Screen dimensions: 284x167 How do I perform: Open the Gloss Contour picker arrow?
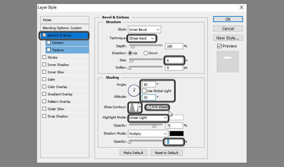point(140,107)
